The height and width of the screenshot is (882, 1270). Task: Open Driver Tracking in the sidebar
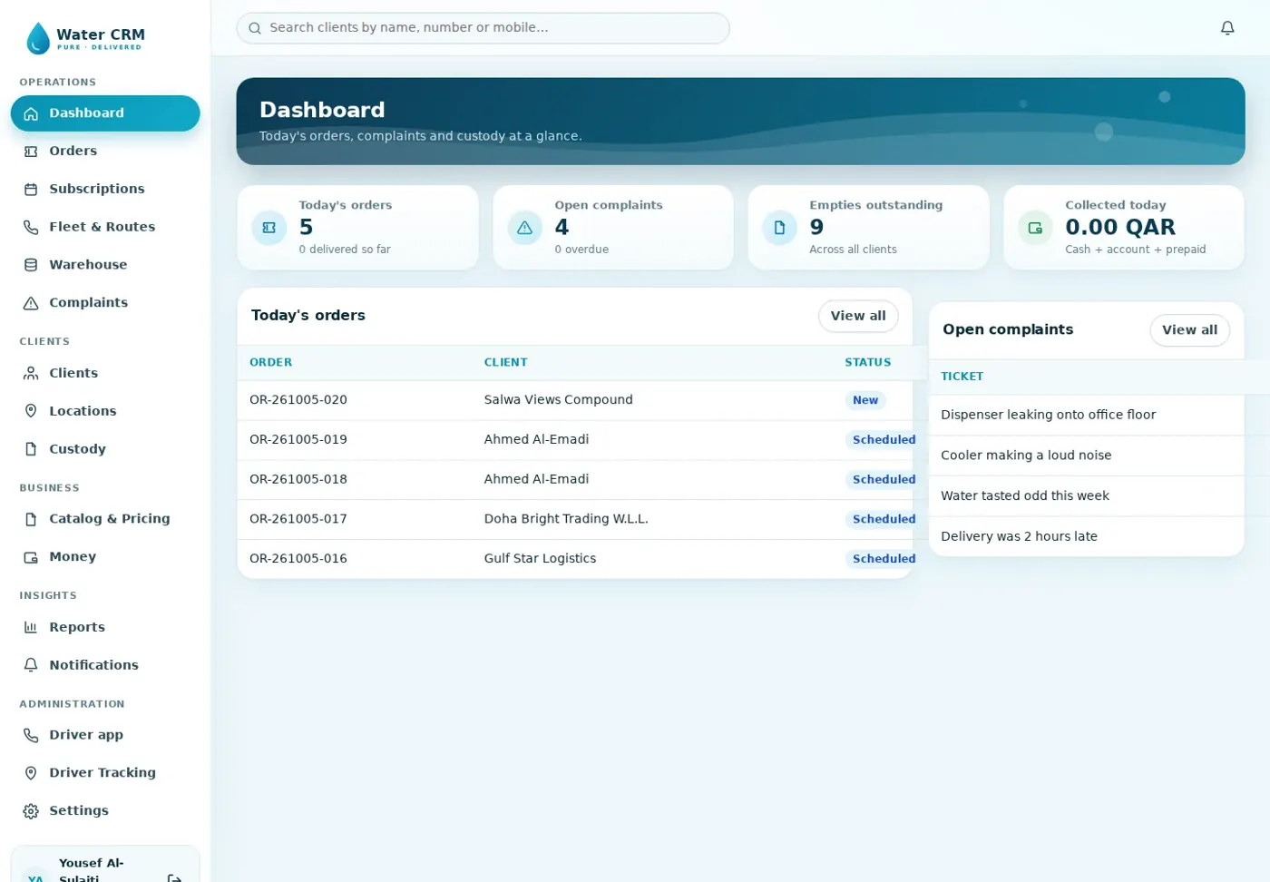105,773
